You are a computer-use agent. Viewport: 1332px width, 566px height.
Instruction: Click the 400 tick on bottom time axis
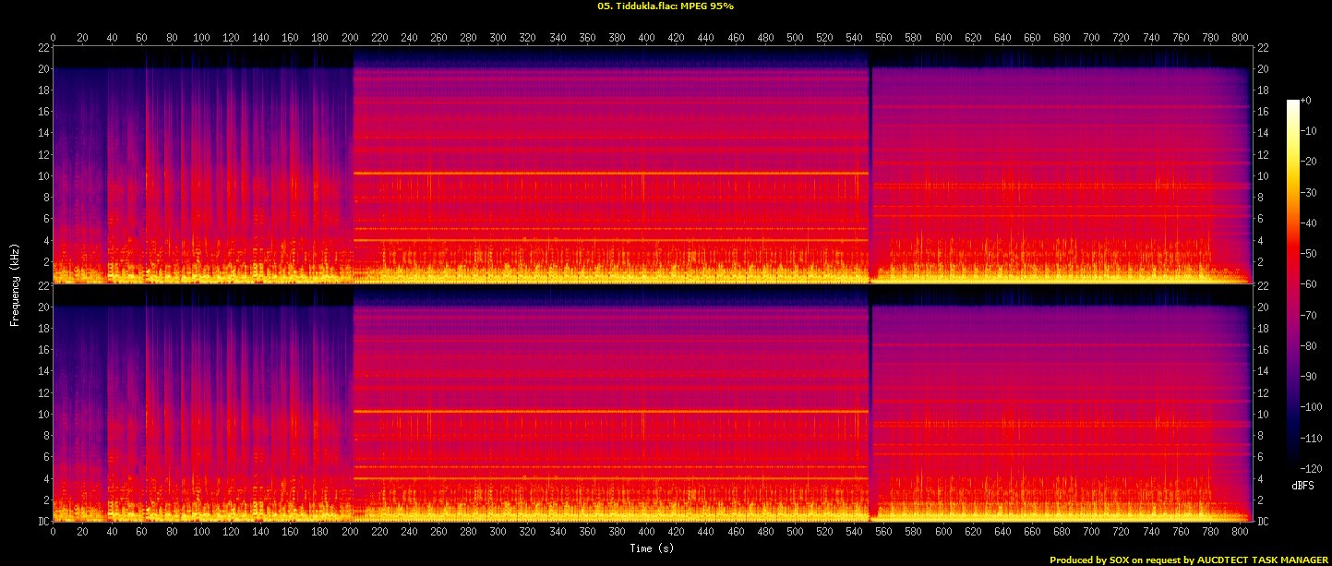pyautogui.click(x=646, y=535)
